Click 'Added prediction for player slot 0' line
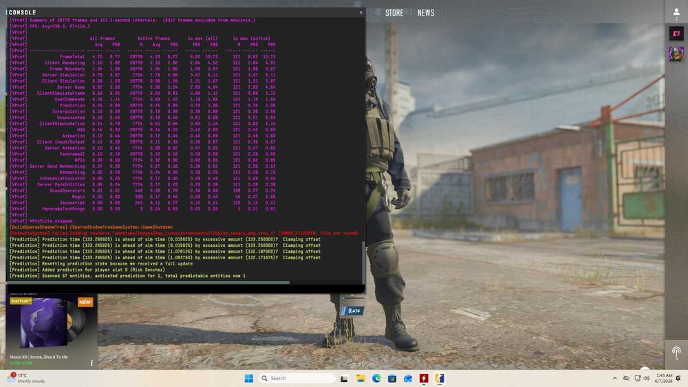Screen dimensions: 688x387 [87, 269]
